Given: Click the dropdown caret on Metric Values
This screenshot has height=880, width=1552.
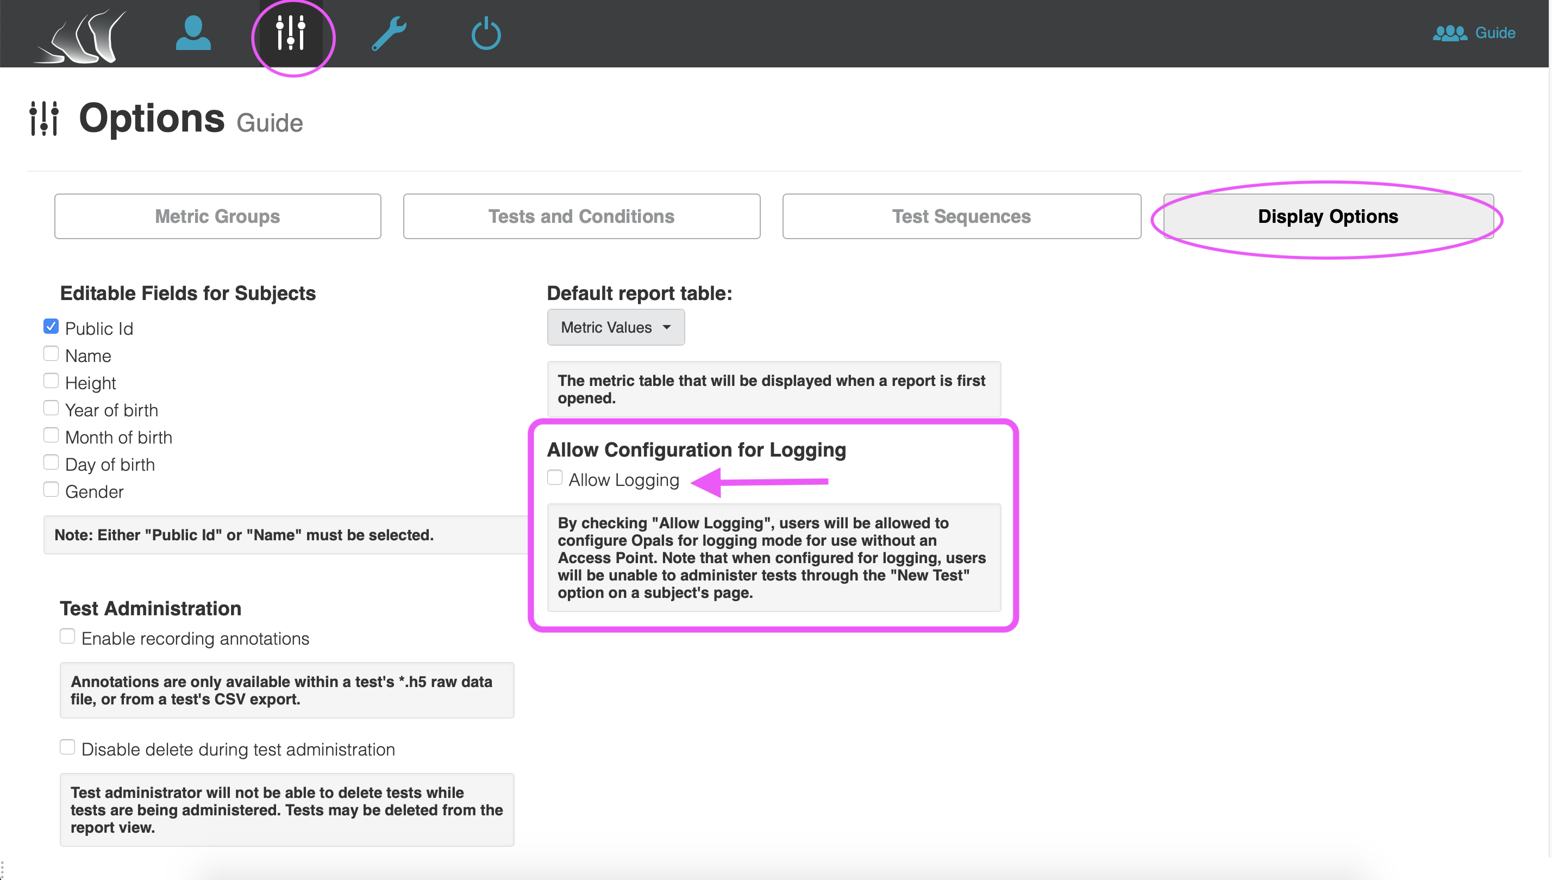Looking at the screenshot, I should (666, 328).
